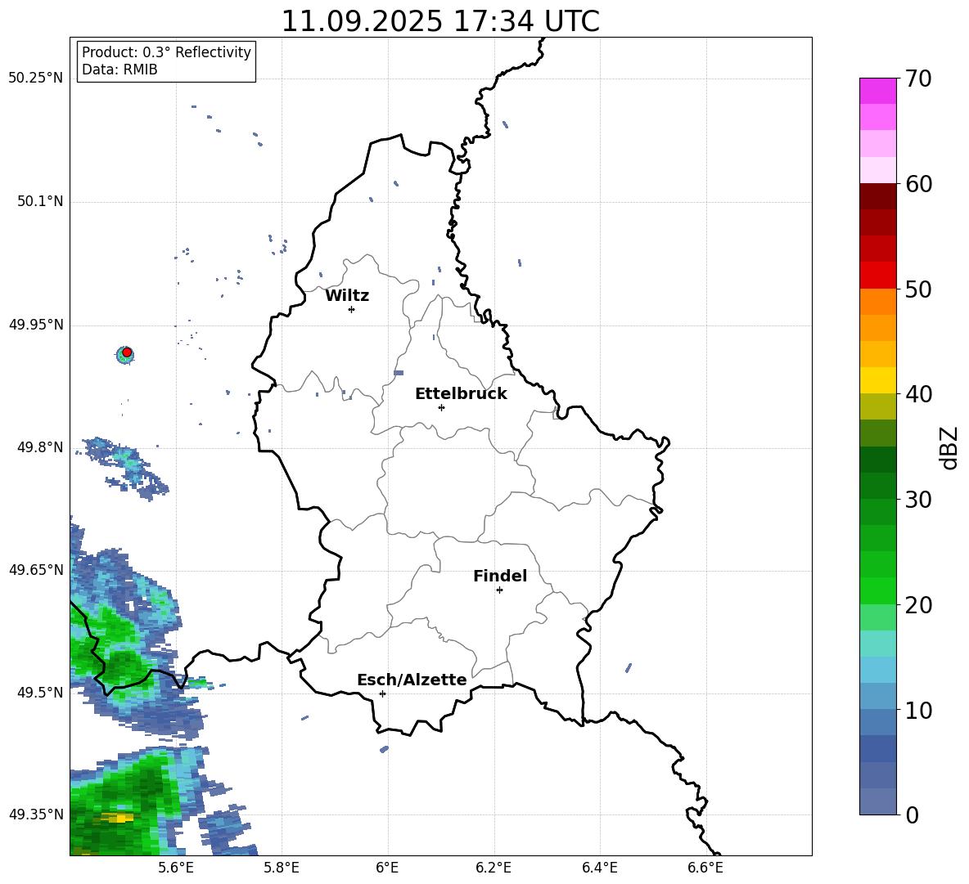Click the 6.4°E longitude label
This screenshot has height=884, width=969.
pos(600,868)
